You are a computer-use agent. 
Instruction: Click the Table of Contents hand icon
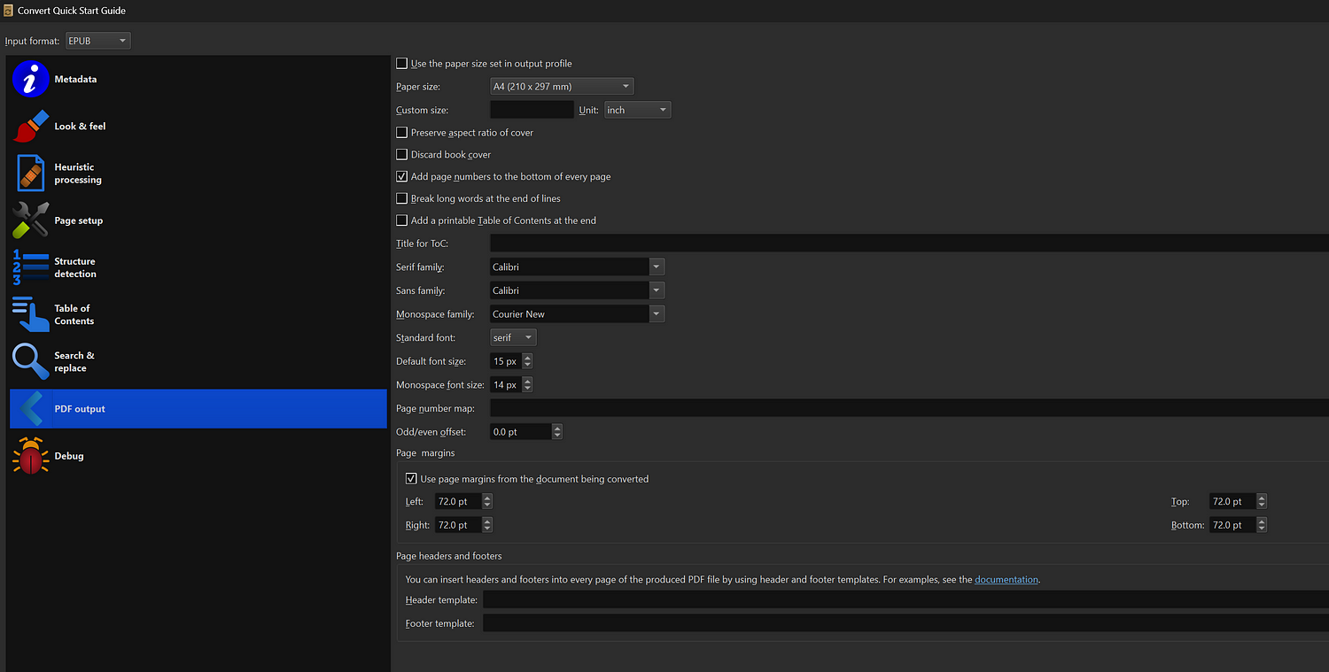pyautogui.click(x=30, y=314)
